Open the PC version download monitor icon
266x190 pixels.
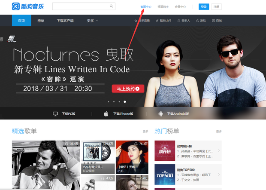[x=55, y=114]
